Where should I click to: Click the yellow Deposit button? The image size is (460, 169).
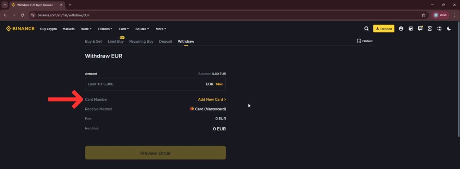[384, 29]
